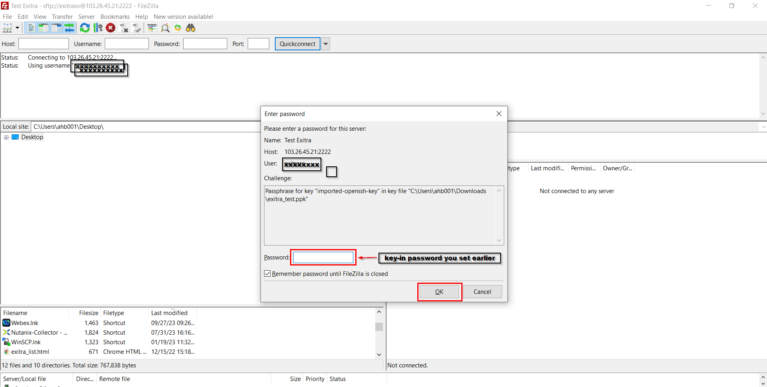This screenshot has width=767, height=387.
Task: Open the Transfer menu
Action: tap(62, 17)
